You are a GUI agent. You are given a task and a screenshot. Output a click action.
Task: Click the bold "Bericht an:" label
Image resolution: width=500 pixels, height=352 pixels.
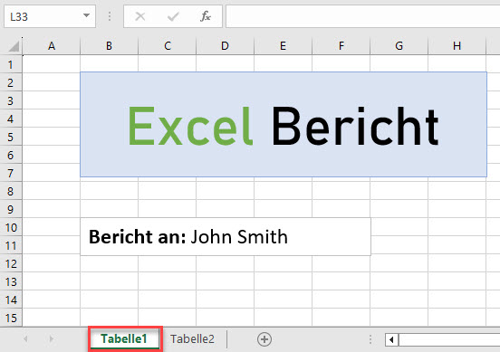(137, 237)
